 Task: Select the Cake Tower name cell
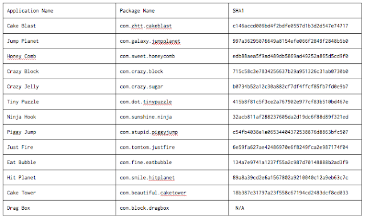pos(59,193)
